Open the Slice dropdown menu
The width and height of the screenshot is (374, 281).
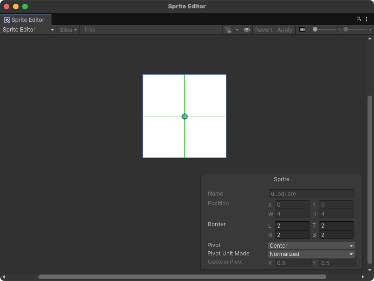69,30
